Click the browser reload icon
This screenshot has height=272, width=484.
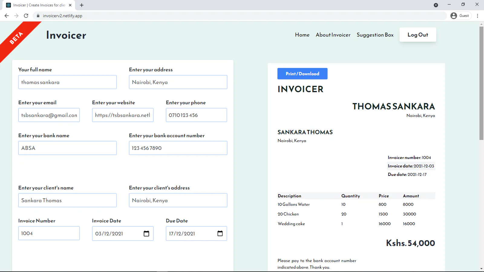[26, 16]
